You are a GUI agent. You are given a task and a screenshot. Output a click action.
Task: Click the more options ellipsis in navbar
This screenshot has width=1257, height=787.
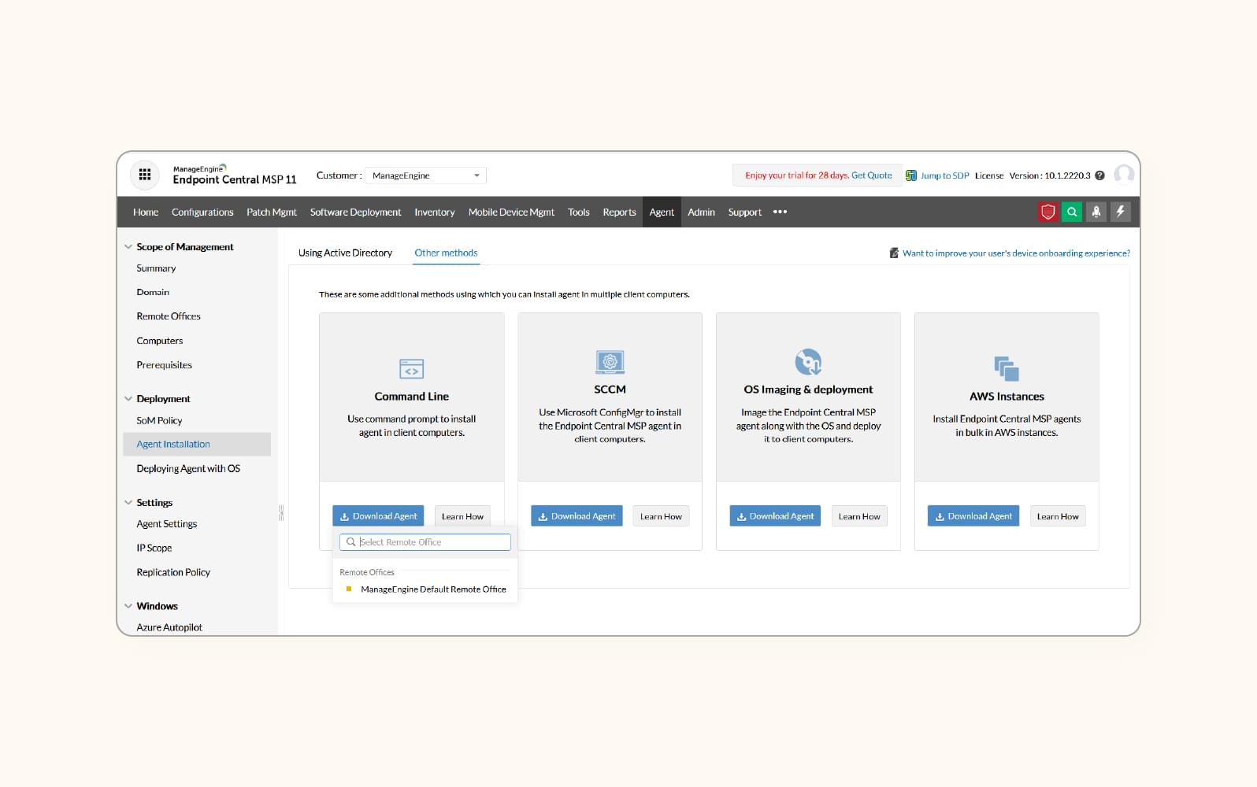click(x=780, y=212)
